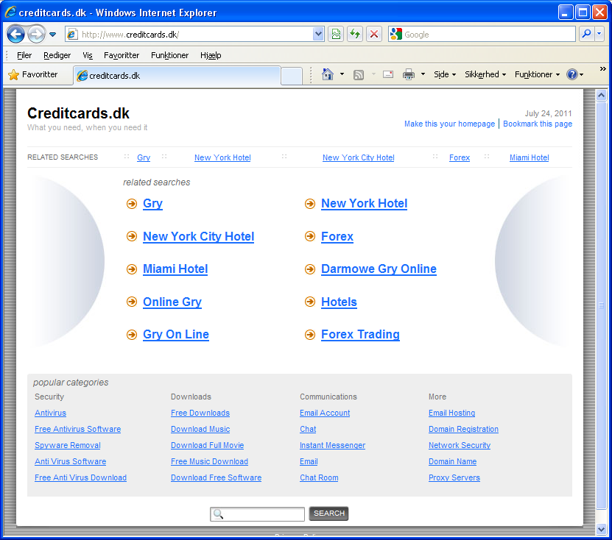Open 'Download Full Movie' link
Screen dimensions: 612x540
coord(207,445)
